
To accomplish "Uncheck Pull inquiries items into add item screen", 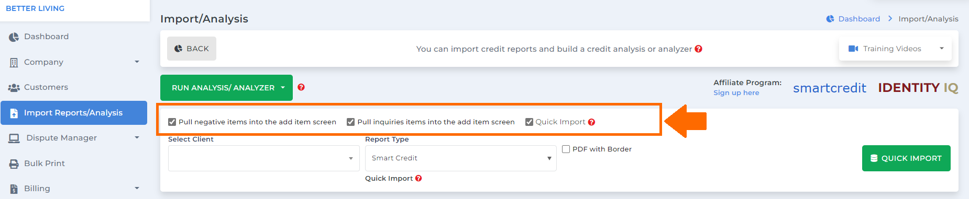I will (350, 122).
